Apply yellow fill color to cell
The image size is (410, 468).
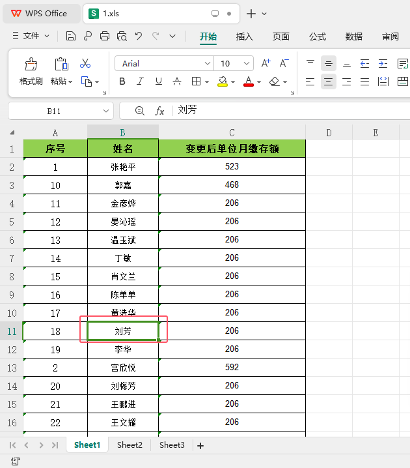[223, 81]
